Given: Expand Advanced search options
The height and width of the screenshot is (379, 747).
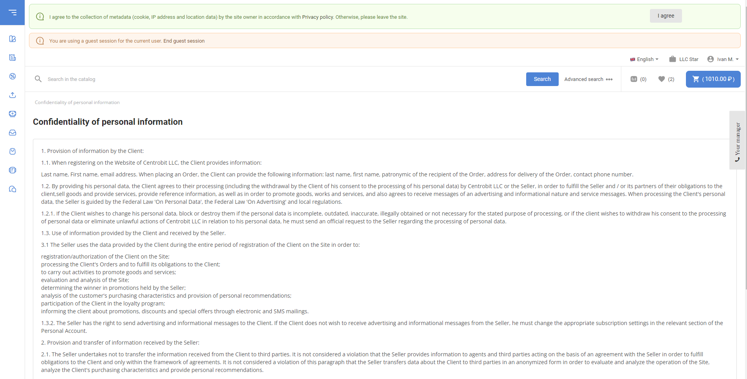Looking at the screenshot, I should click(x=588, y=79).
